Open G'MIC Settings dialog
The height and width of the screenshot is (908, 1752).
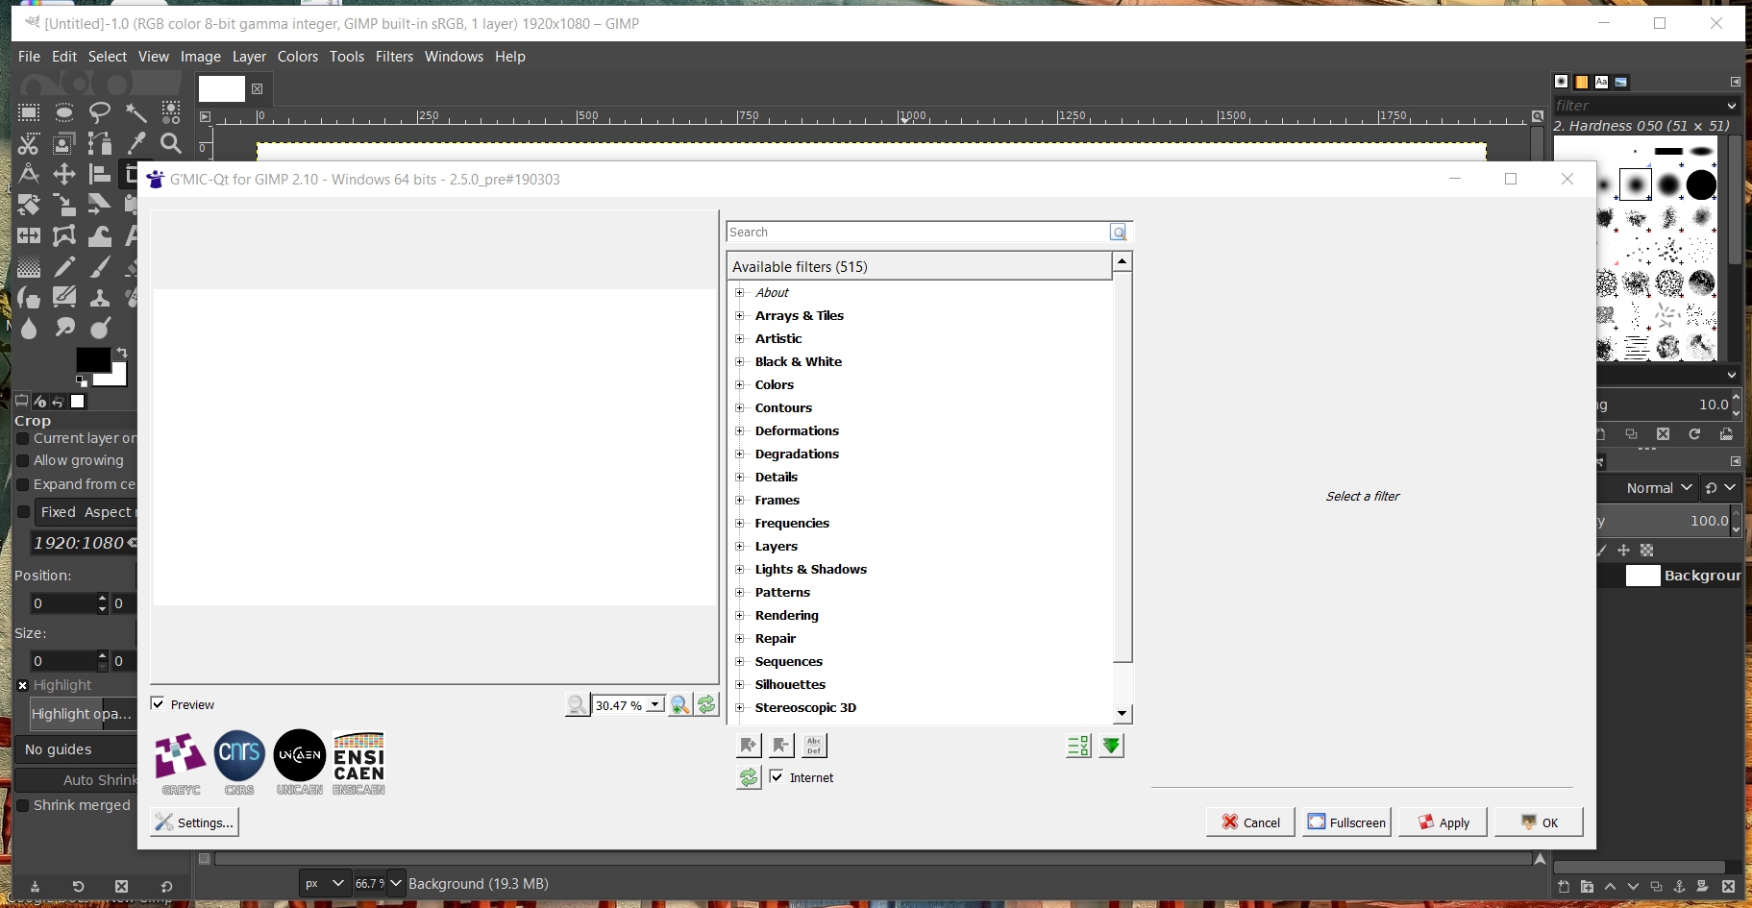194,822
